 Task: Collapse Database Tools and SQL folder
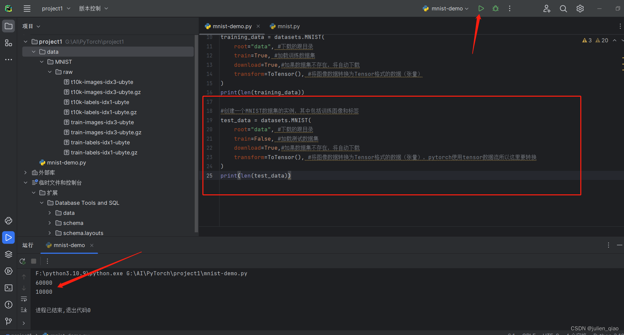(x=42, y=203)
